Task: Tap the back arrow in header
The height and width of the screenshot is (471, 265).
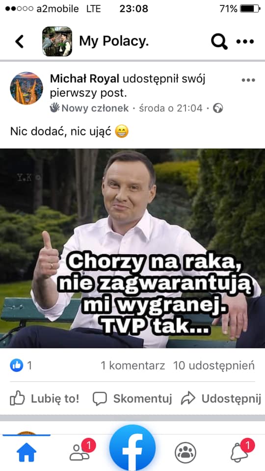Action: point(20,41)
